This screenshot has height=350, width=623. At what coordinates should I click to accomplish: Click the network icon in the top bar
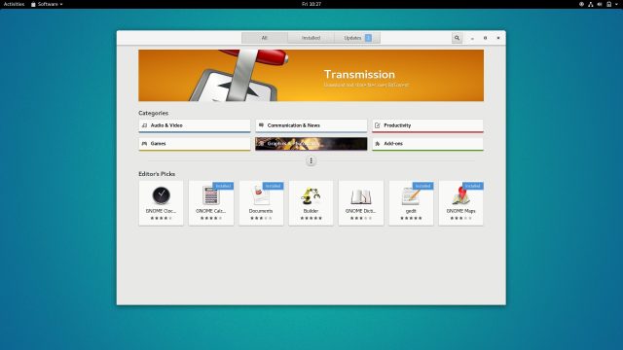[591, 4]
